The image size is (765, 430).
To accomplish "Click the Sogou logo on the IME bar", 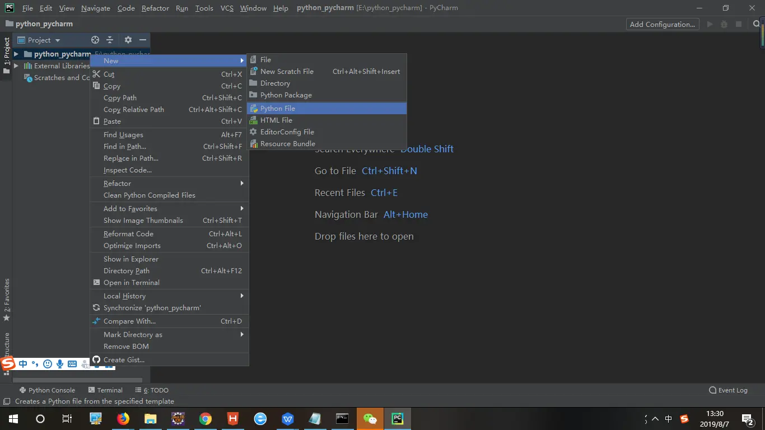I will click(8, 363).
